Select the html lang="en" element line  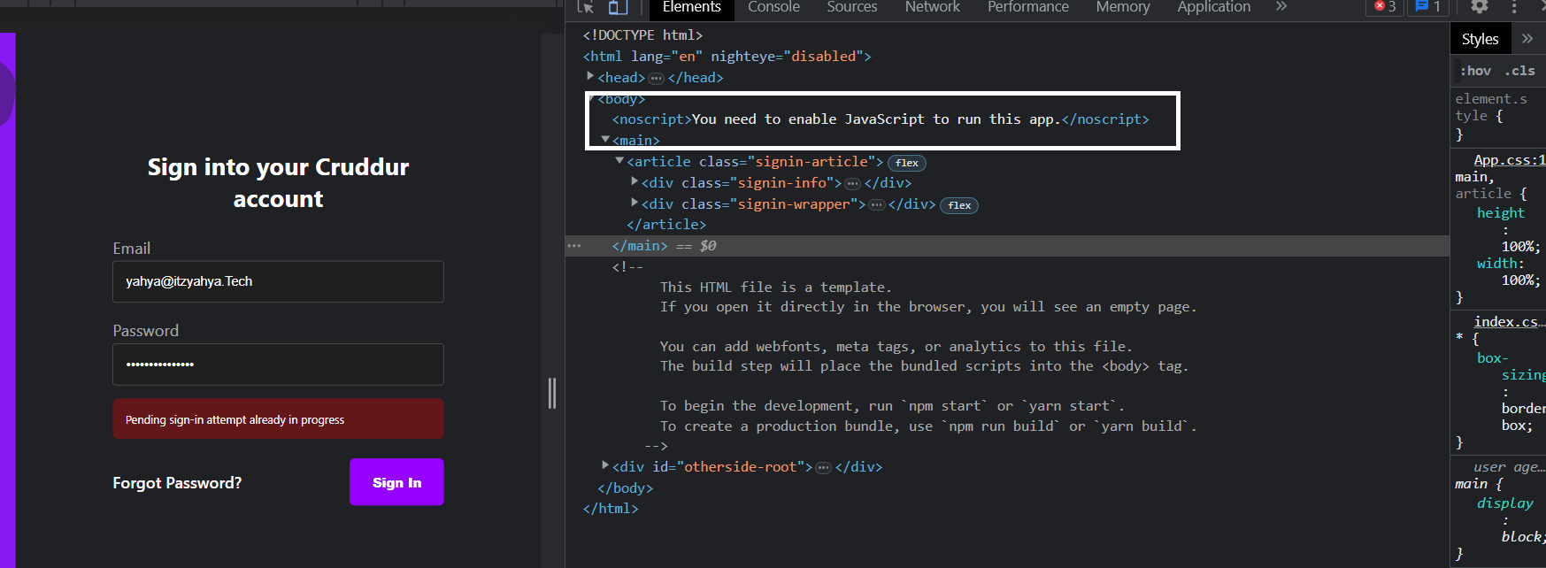coord(727,57)
